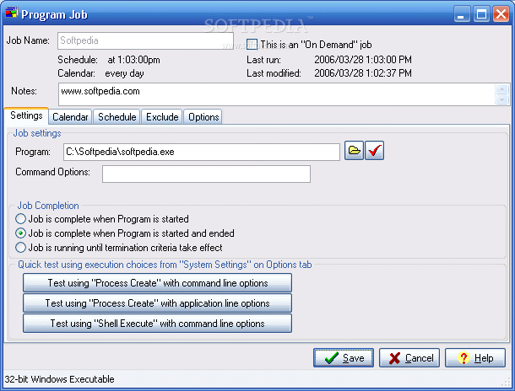Open Help for this dialog
Viewport: 515px width, 391px height.
475,358
